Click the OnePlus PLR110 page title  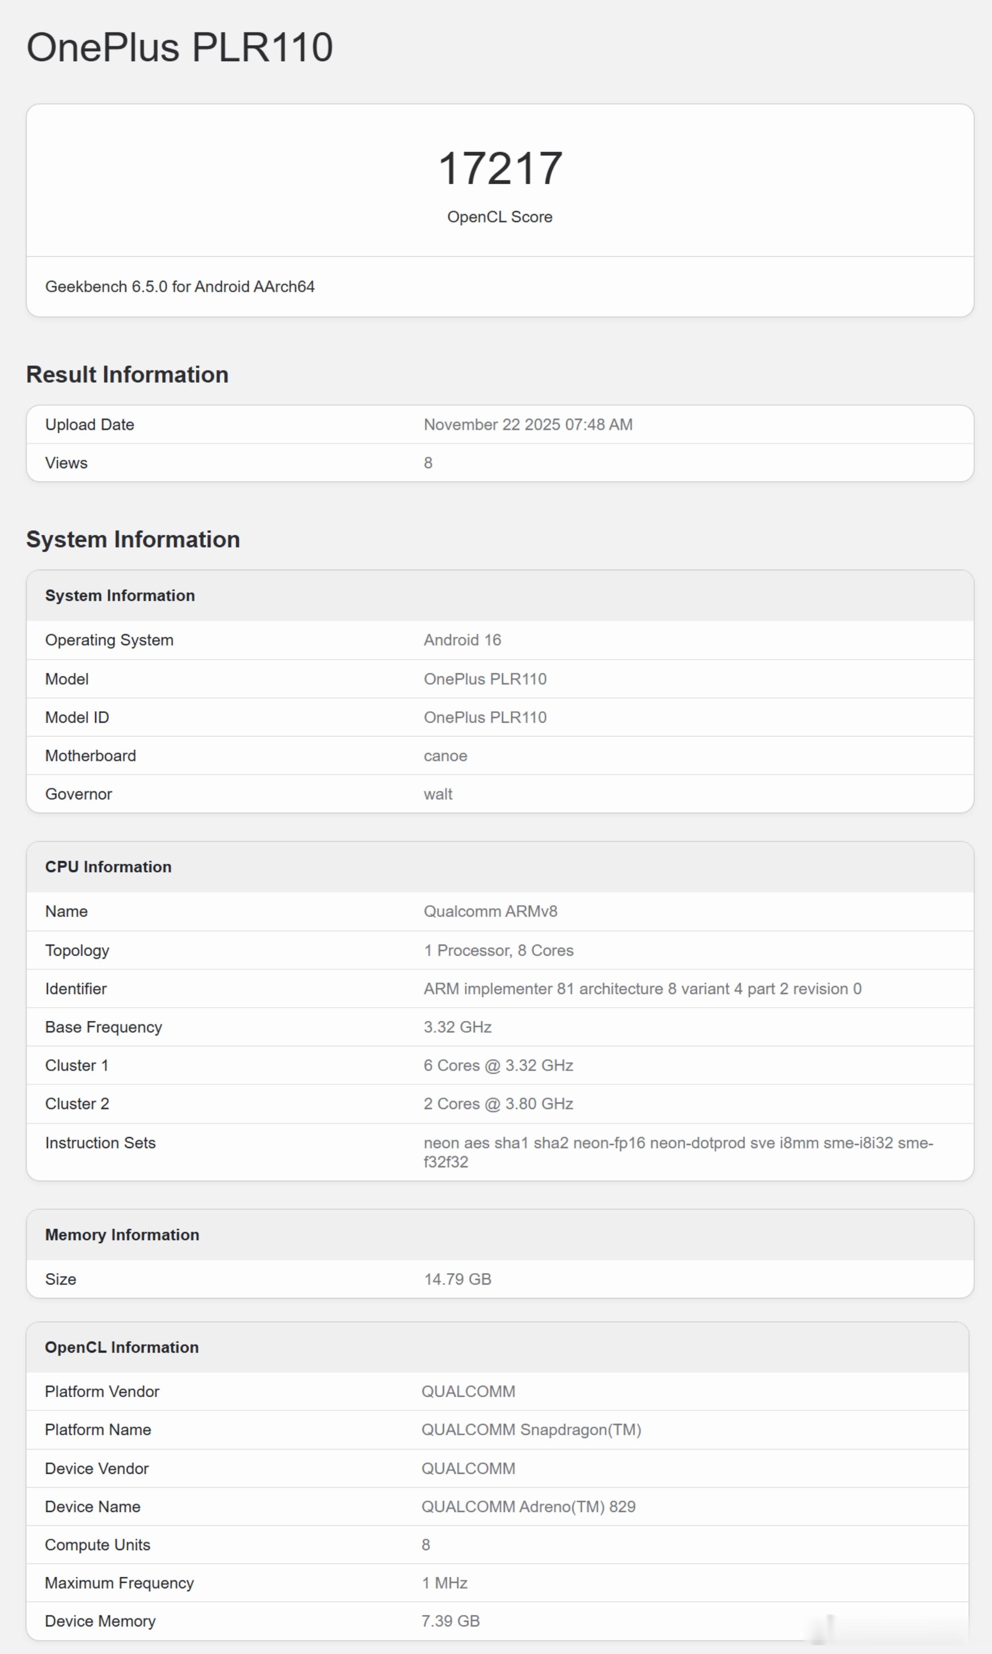pos(179,47)
